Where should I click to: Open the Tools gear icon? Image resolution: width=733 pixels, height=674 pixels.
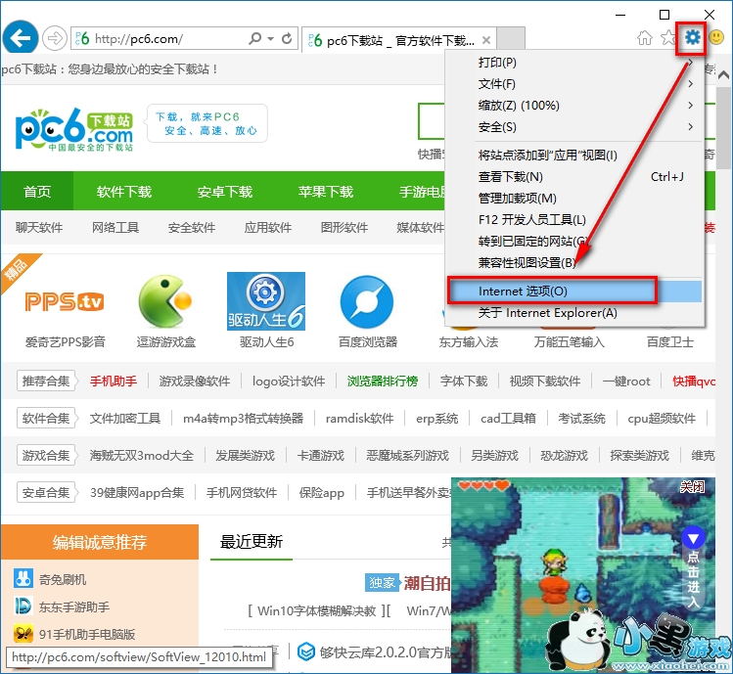point(692,37)
